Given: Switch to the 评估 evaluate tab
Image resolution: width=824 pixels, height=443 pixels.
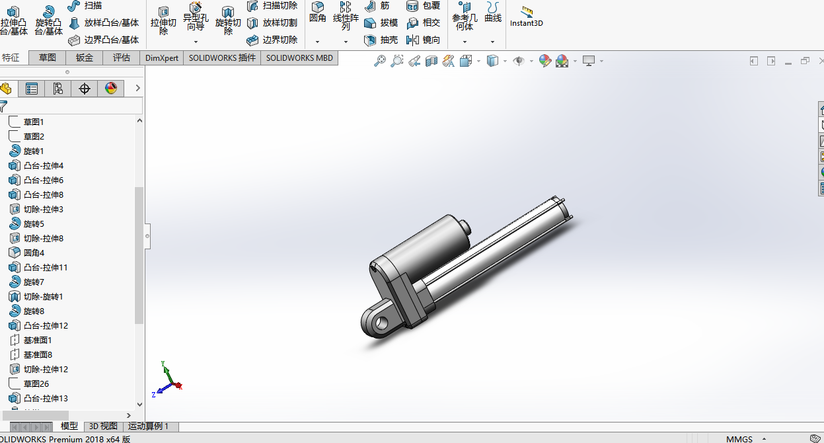Looking at the screenshot, I should (x=122, y=58).
